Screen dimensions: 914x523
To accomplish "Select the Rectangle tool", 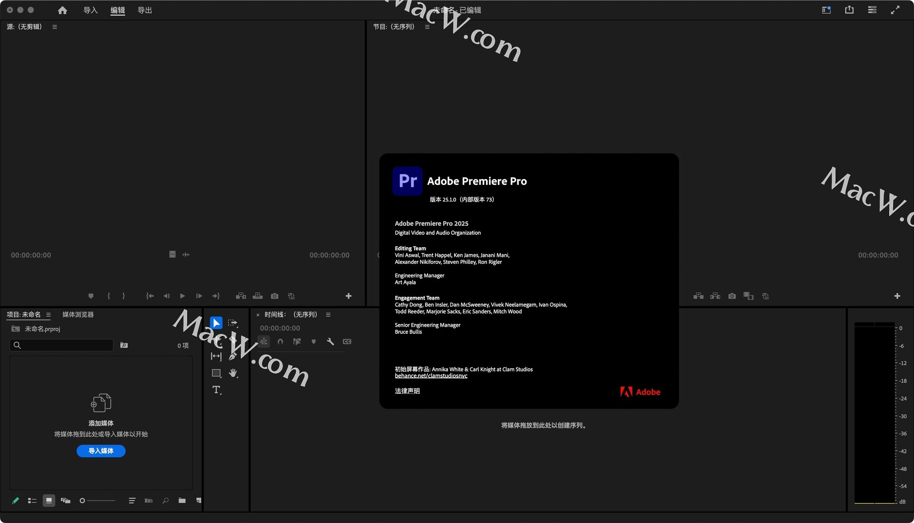I will [x=216, y=372].
